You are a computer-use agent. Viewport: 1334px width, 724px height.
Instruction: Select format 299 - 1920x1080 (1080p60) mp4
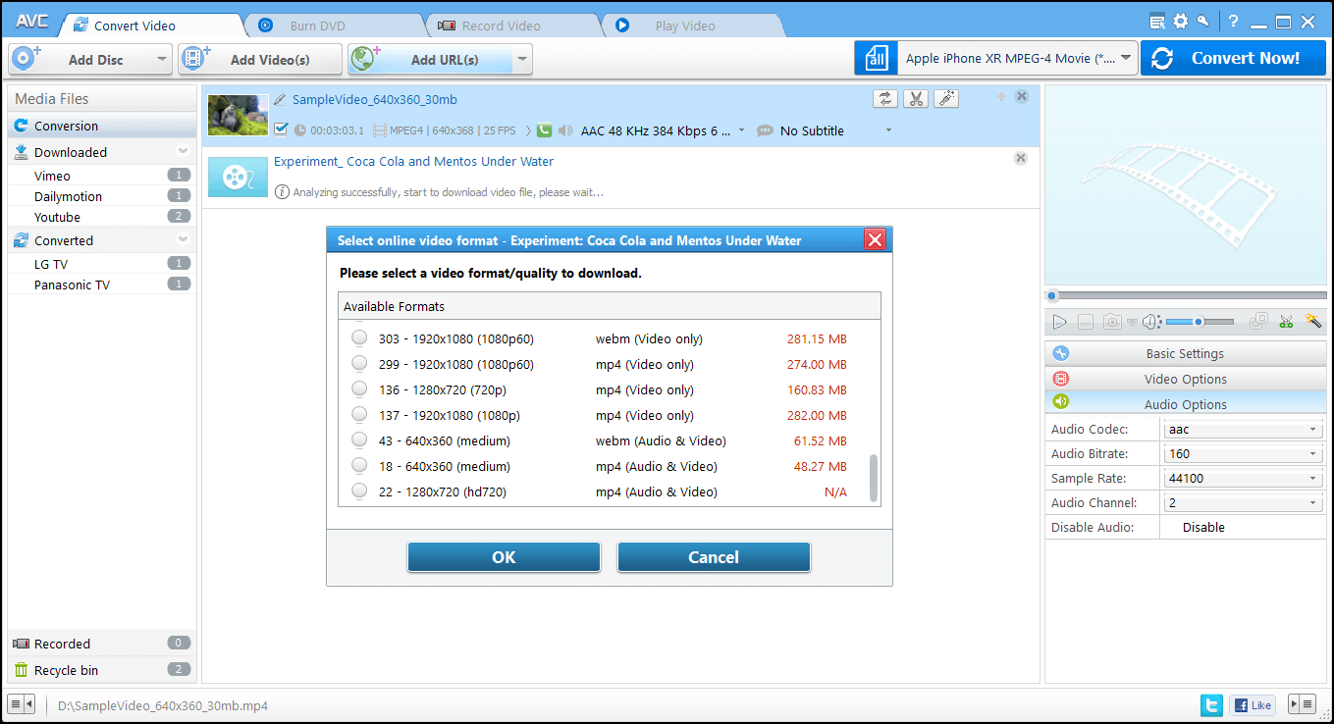click(x=359, y=364)
